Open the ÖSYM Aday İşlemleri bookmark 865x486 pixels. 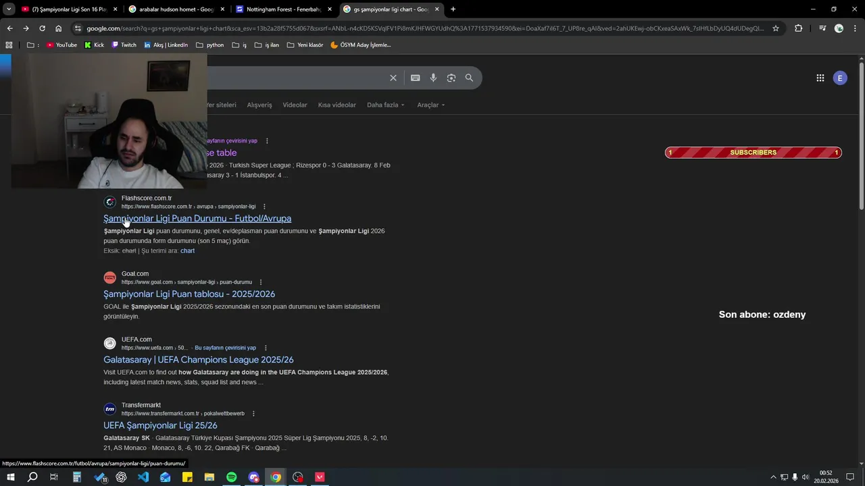[x=360, y=45]
